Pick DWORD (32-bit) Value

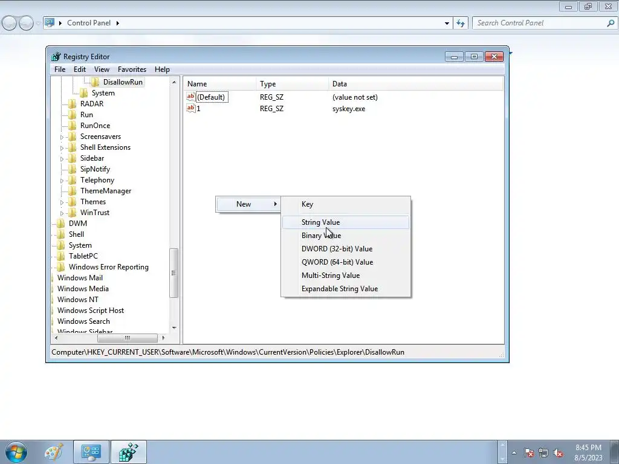345,249
